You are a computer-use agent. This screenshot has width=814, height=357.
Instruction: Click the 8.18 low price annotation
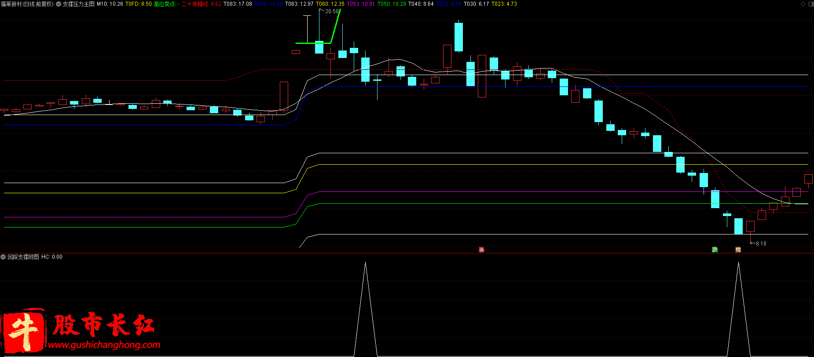click(761, 244)
